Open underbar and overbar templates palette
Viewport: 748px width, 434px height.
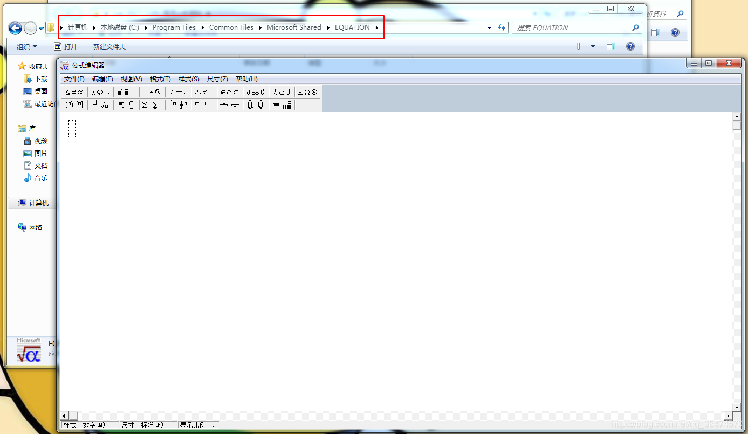[204, 105]
